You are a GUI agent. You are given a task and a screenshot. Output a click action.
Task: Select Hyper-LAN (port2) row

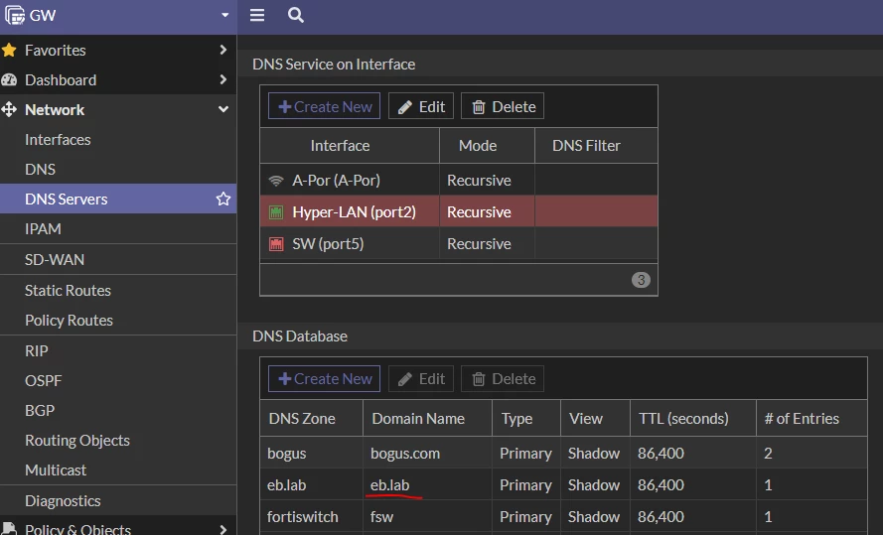(459, 211)
